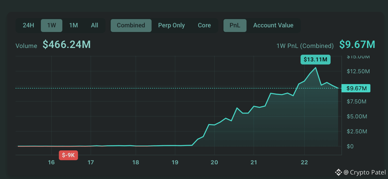Click the Binance logo icon in watermark

point(339,172)
